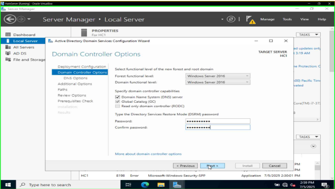Go to Paths wizard step
This screenshot has width=335, height=189.
click(x=62, y=89)
